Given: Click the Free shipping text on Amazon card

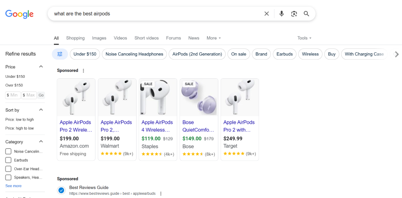Looking at the screenshot, I should [x=73, y=154].
